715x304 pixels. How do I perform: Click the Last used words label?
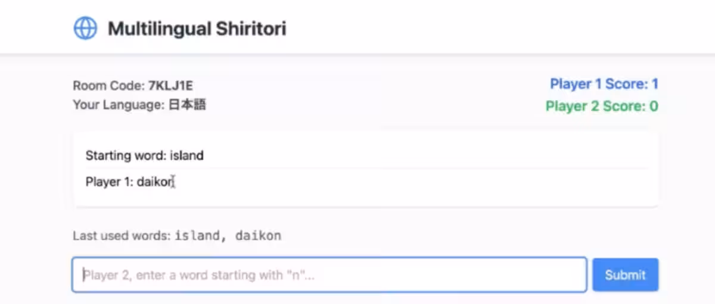(122, 236)
